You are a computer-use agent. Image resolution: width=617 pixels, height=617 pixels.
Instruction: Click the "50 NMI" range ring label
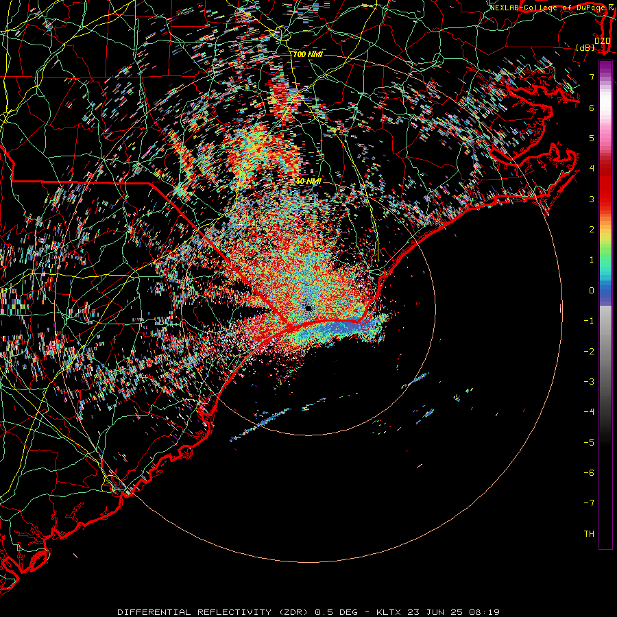click(x=308, y=182)
